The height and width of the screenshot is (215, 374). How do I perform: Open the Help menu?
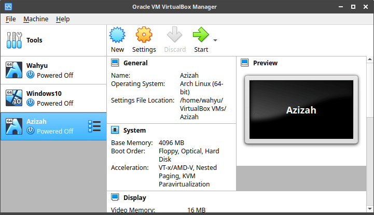coord(63,19)
